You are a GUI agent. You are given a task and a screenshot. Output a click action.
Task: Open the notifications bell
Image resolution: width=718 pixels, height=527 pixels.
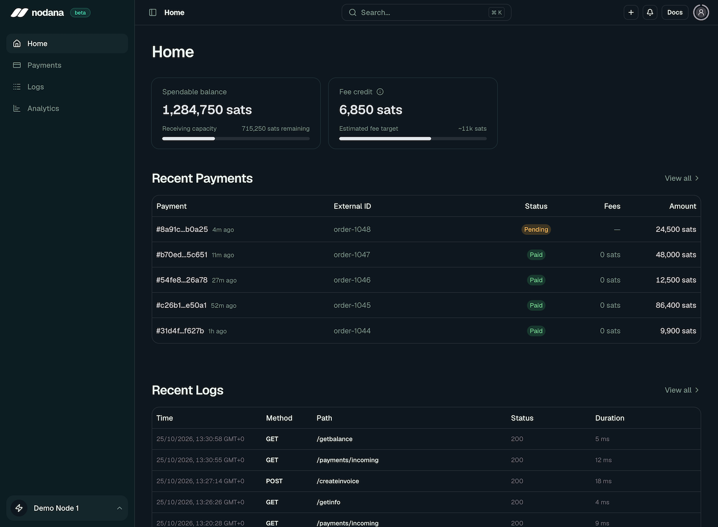(650, 12)
